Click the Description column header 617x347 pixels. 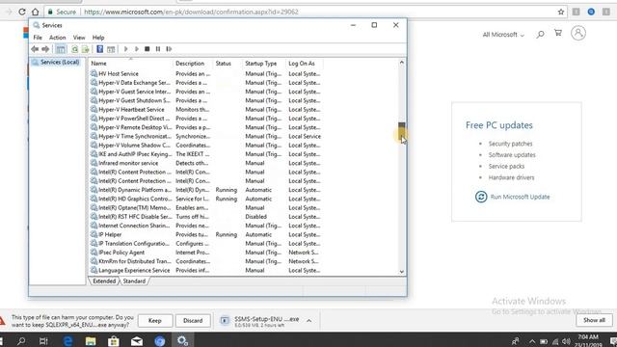pos(193,64)
